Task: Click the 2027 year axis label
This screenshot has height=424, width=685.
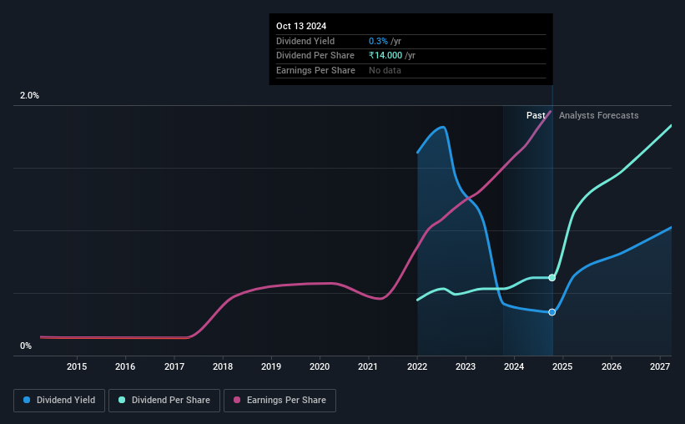Action: (x=660, y=366)
